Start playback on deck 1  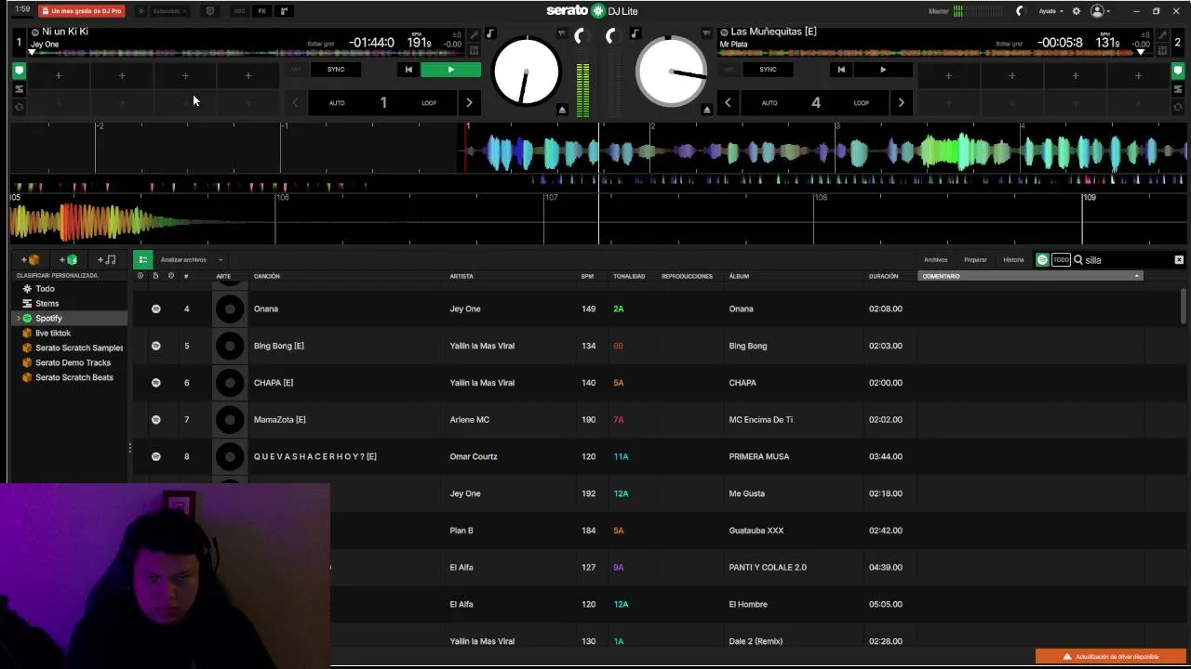pos(451,70)
